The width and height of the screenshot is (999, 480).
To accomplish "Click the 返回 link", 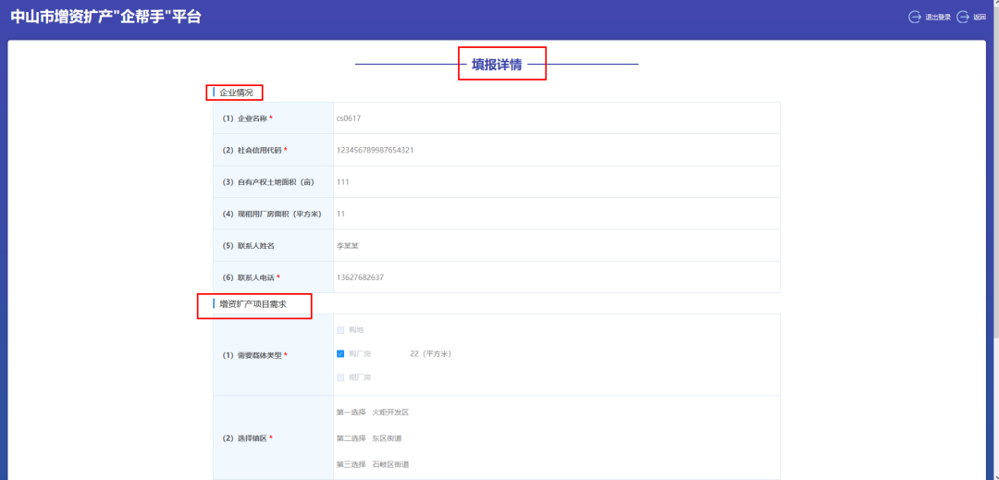I will pos(980,18).
